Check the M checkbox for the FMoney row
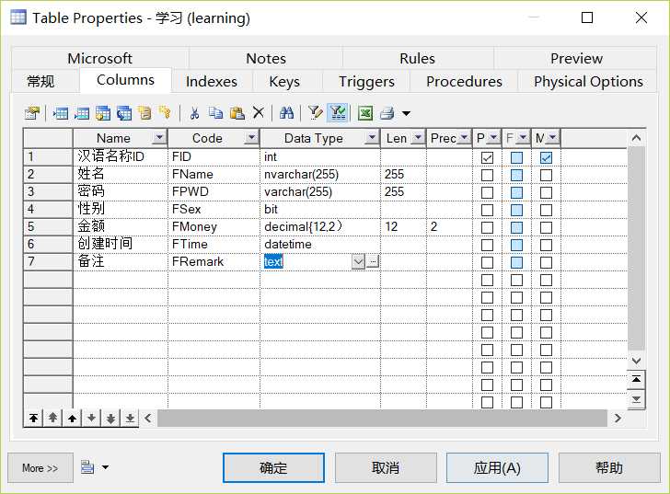This screenshot has width=670, height=494. coord(546,227)
